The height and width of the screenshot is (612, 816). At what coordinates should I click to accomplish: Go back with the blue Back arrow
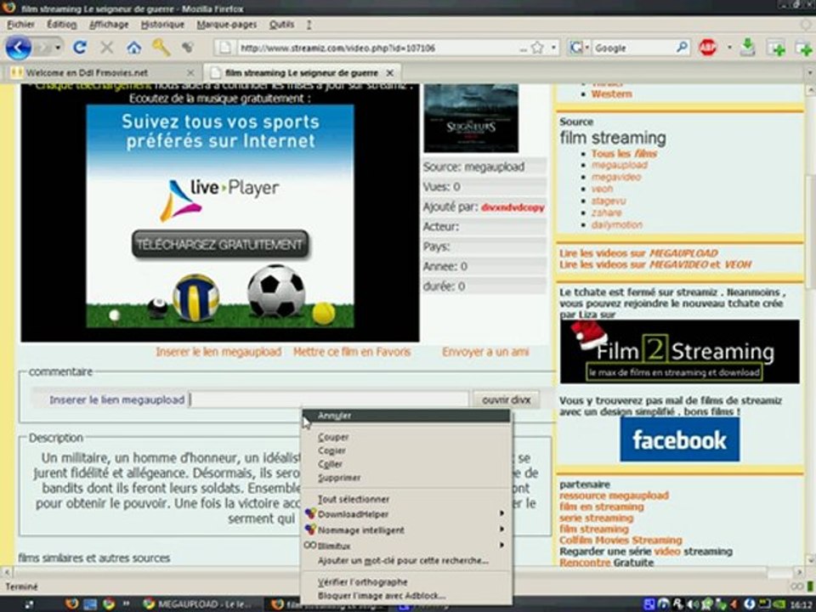point(18,48)
